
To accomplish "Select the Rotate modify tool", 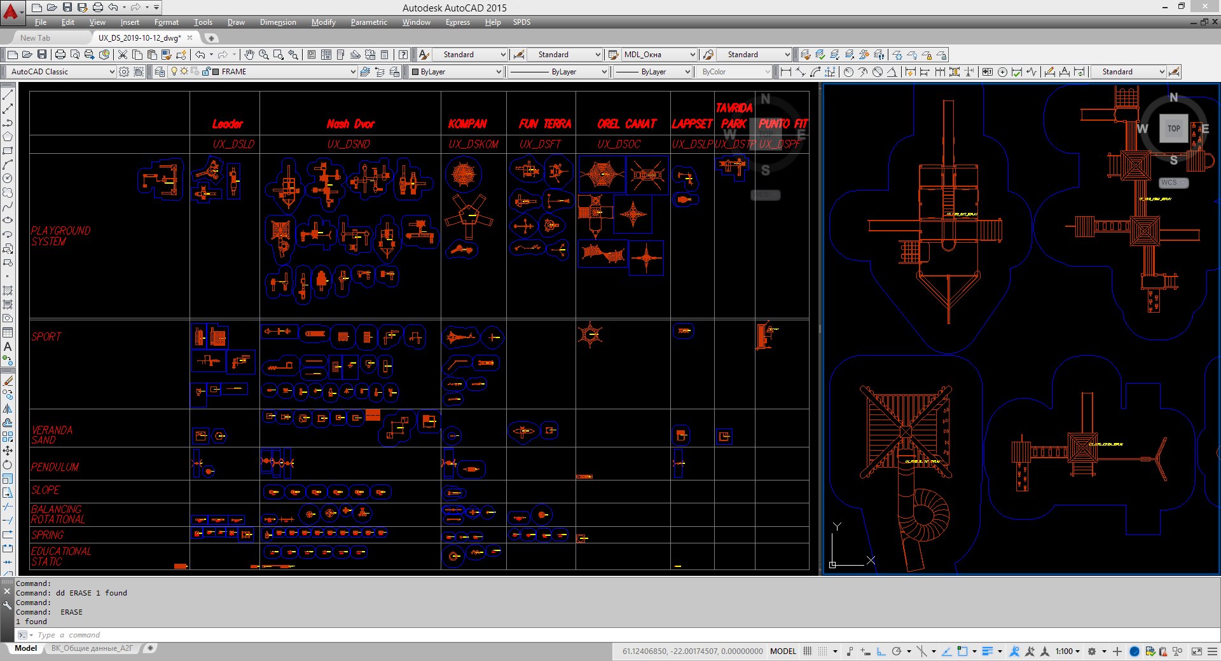I will tap(8, 465).
